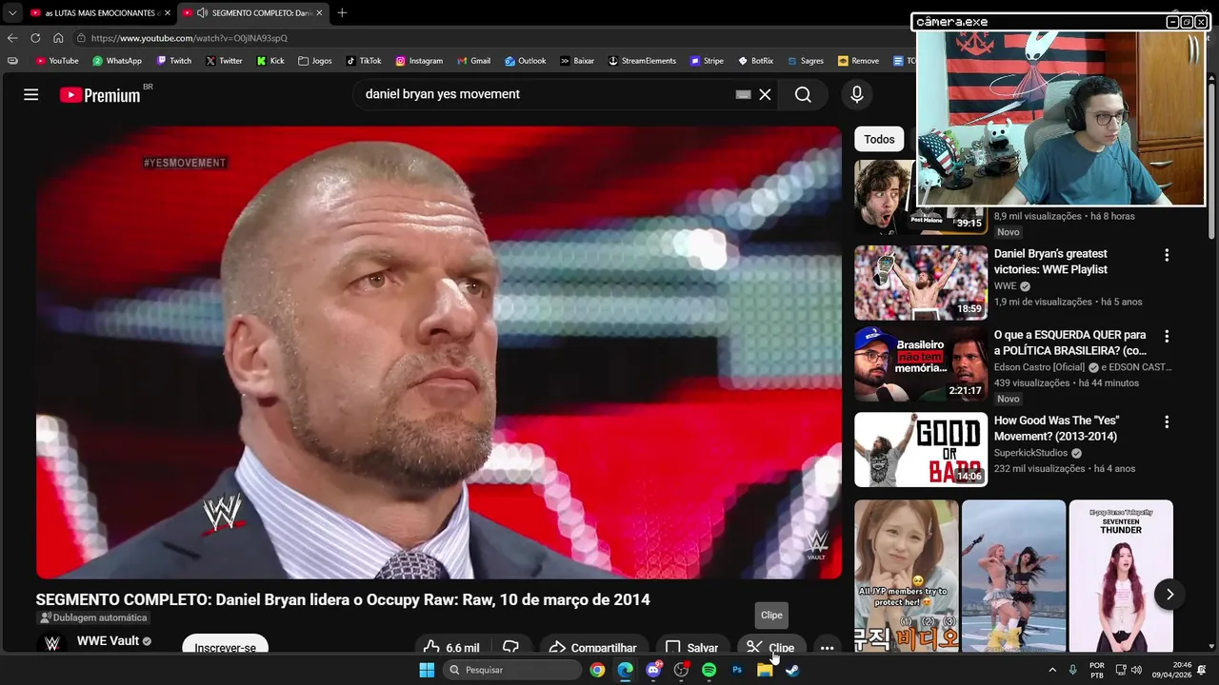Select the 'SEGMENTO COMPLETO' browser tab
The image size is (1219, 685).
252,12
